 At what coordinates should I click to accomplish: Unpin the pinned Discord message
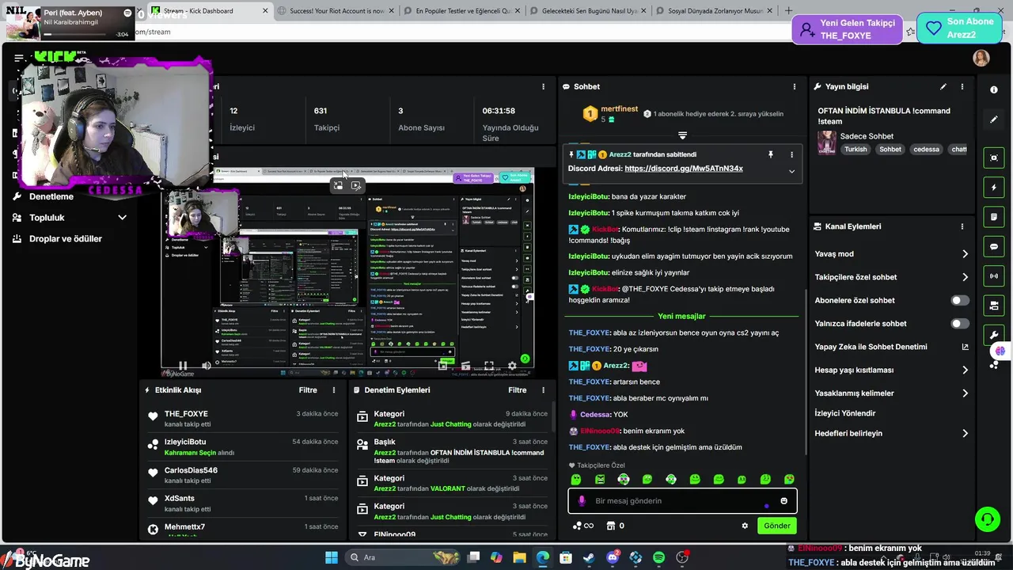(770, 154)
